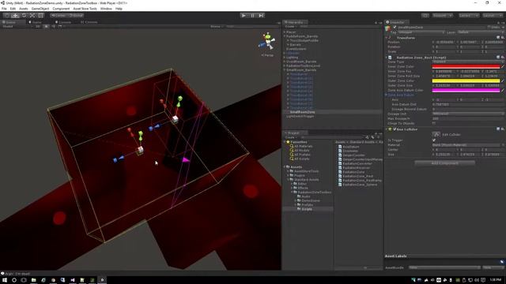
Task: Select the Scripts folder in Project
Action: (x=308, y=209)
